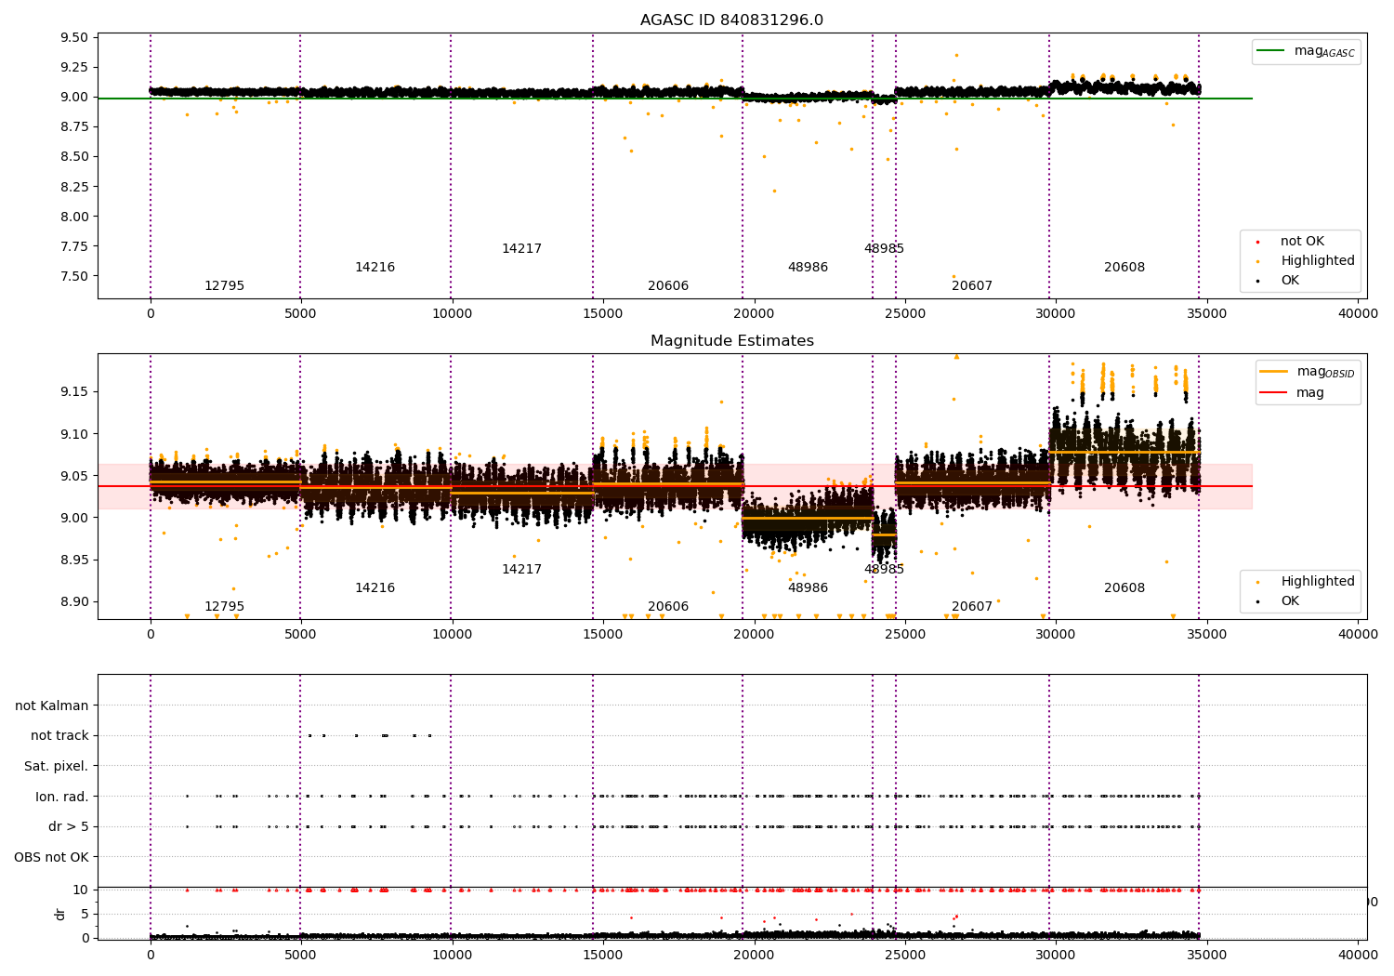The height and width of the screenshot is (976, 1394).
Task: Click obsid label 12795 in top plot
Action: [224, 286]
